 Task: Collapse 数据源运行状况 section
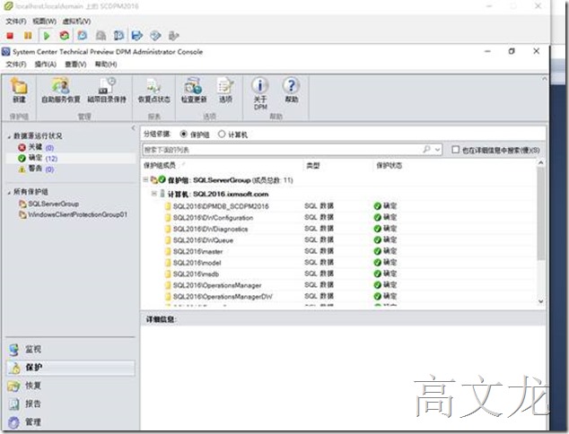tap(9, 136)
